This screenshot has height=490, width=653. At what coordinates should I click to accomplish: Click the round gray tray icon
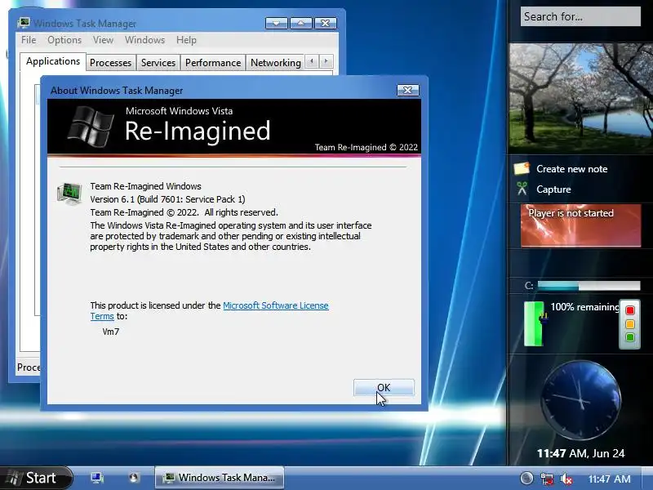click(x=526, y=479)
